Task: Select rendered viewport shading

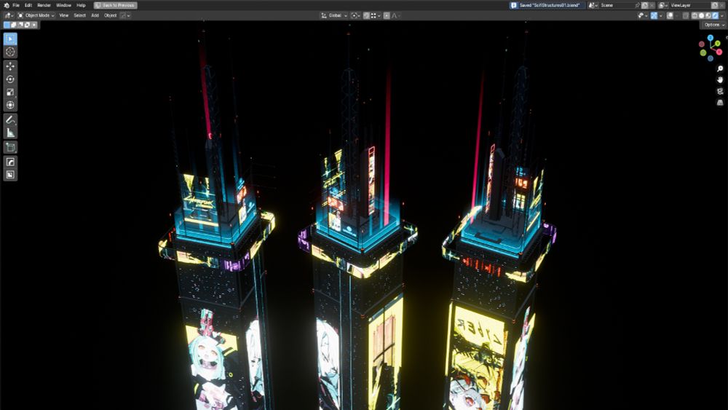Action: point(715,15)
